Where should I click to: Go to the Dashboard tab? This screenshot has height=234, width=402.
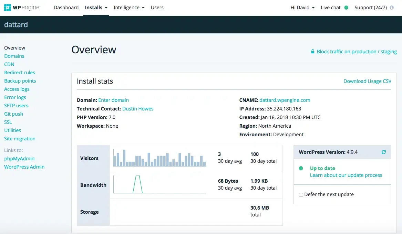pyautogui.click(x=66, y=8)
